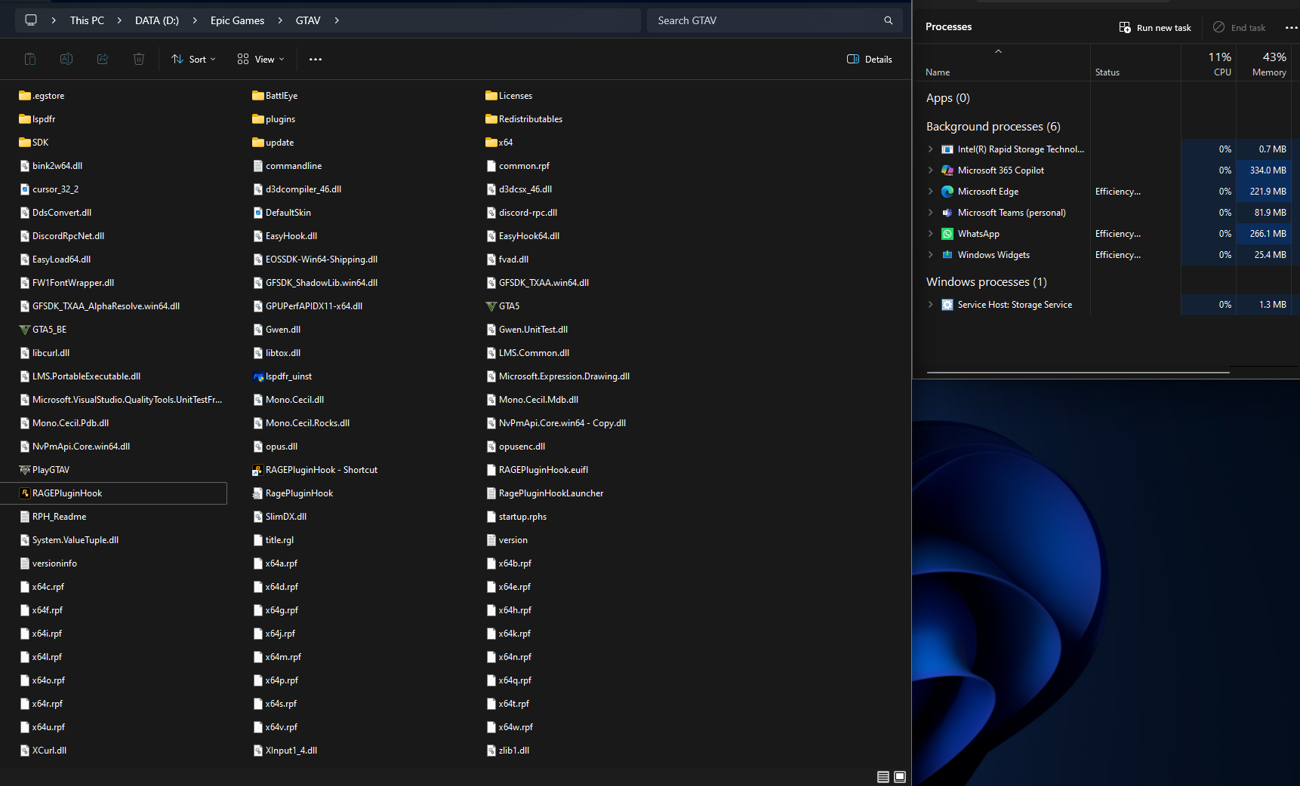The width and height of the screenshot is (1300, 786).
Task: Expand the Microsoft 365 Copilot process group
Action: [x=931, y=170]
